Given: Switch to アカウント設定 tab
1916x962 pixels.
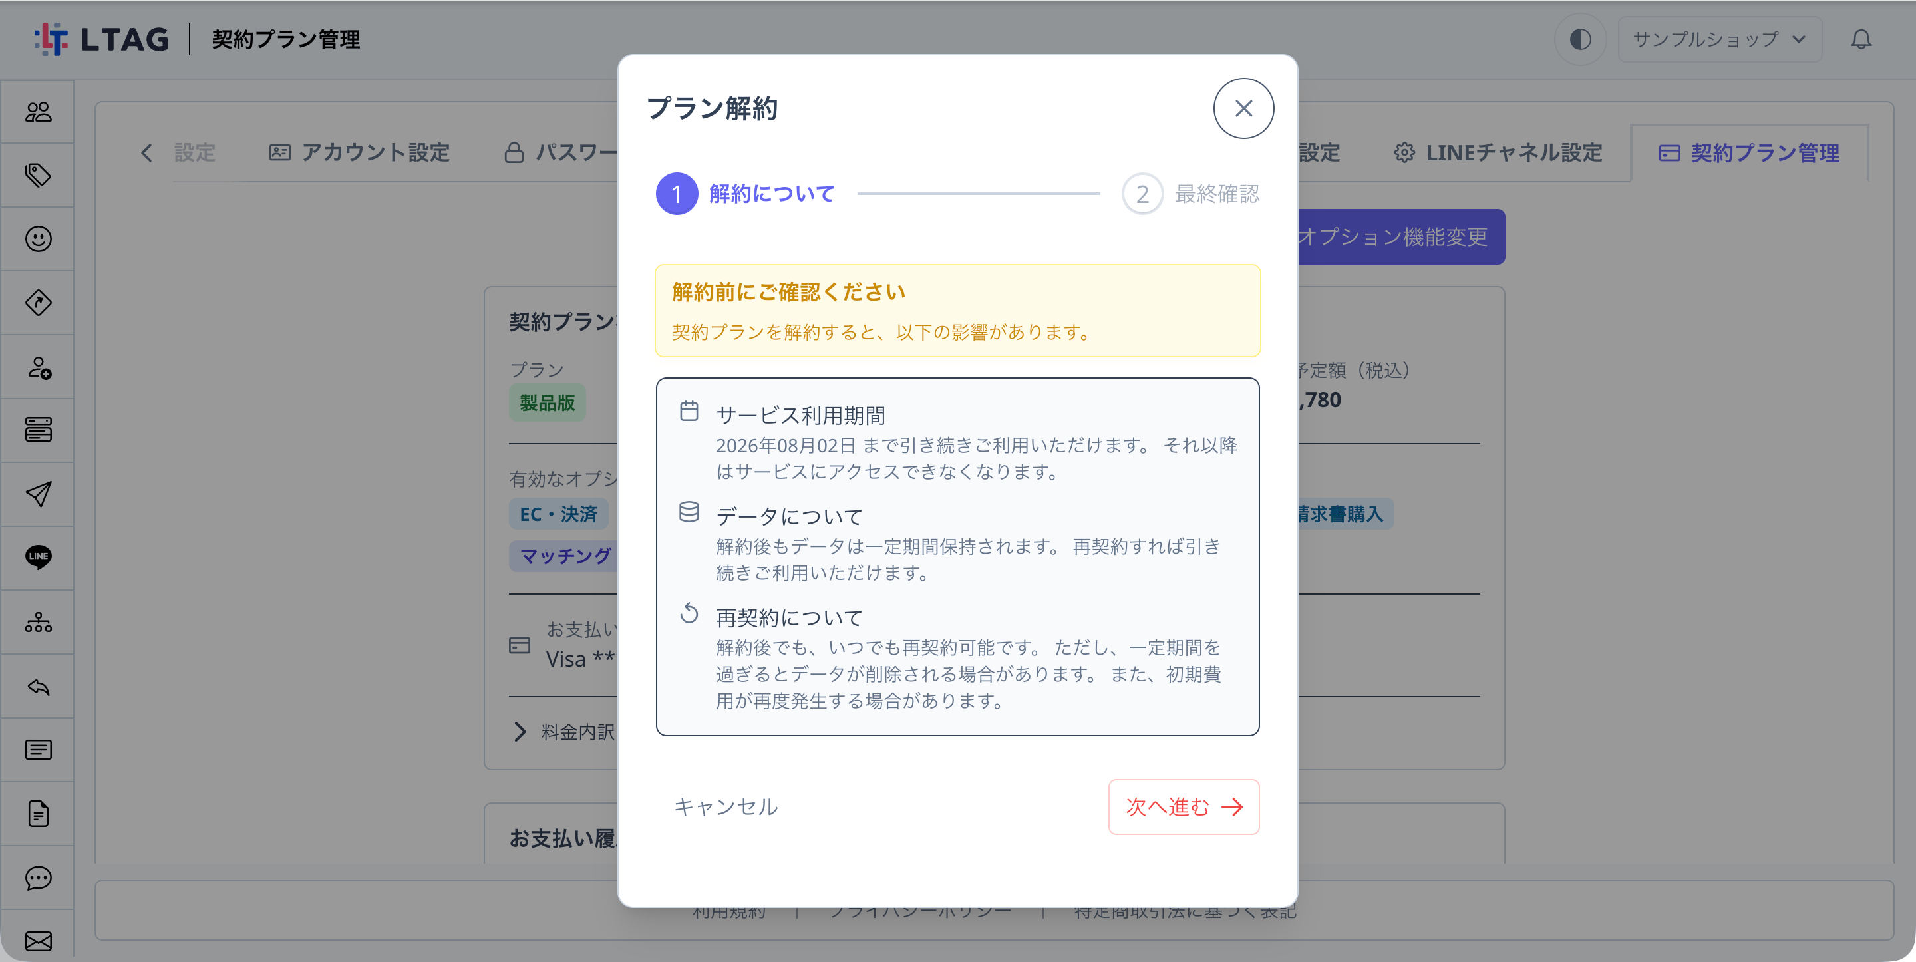Looking at the screenshot, I should click(359, 152).
